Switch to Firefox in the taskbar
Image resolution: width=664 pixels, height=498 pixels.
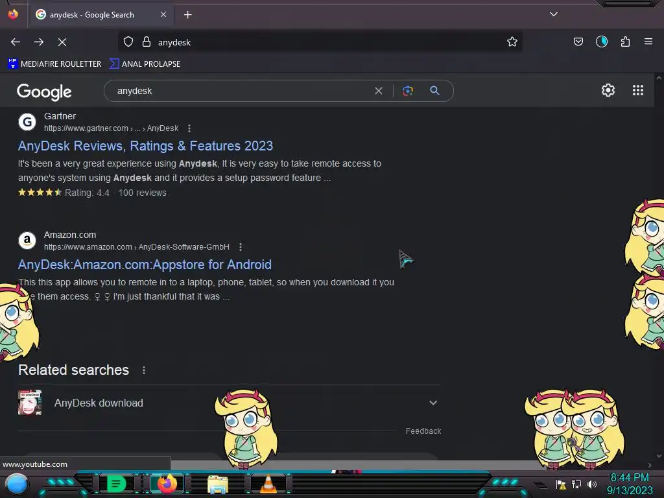tap(167, 484)
